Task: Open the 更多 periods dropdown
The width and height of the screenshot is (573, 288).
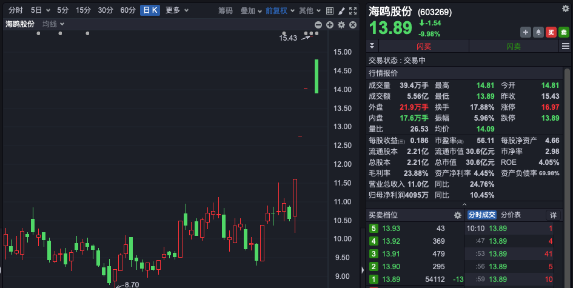Action: 176,10
